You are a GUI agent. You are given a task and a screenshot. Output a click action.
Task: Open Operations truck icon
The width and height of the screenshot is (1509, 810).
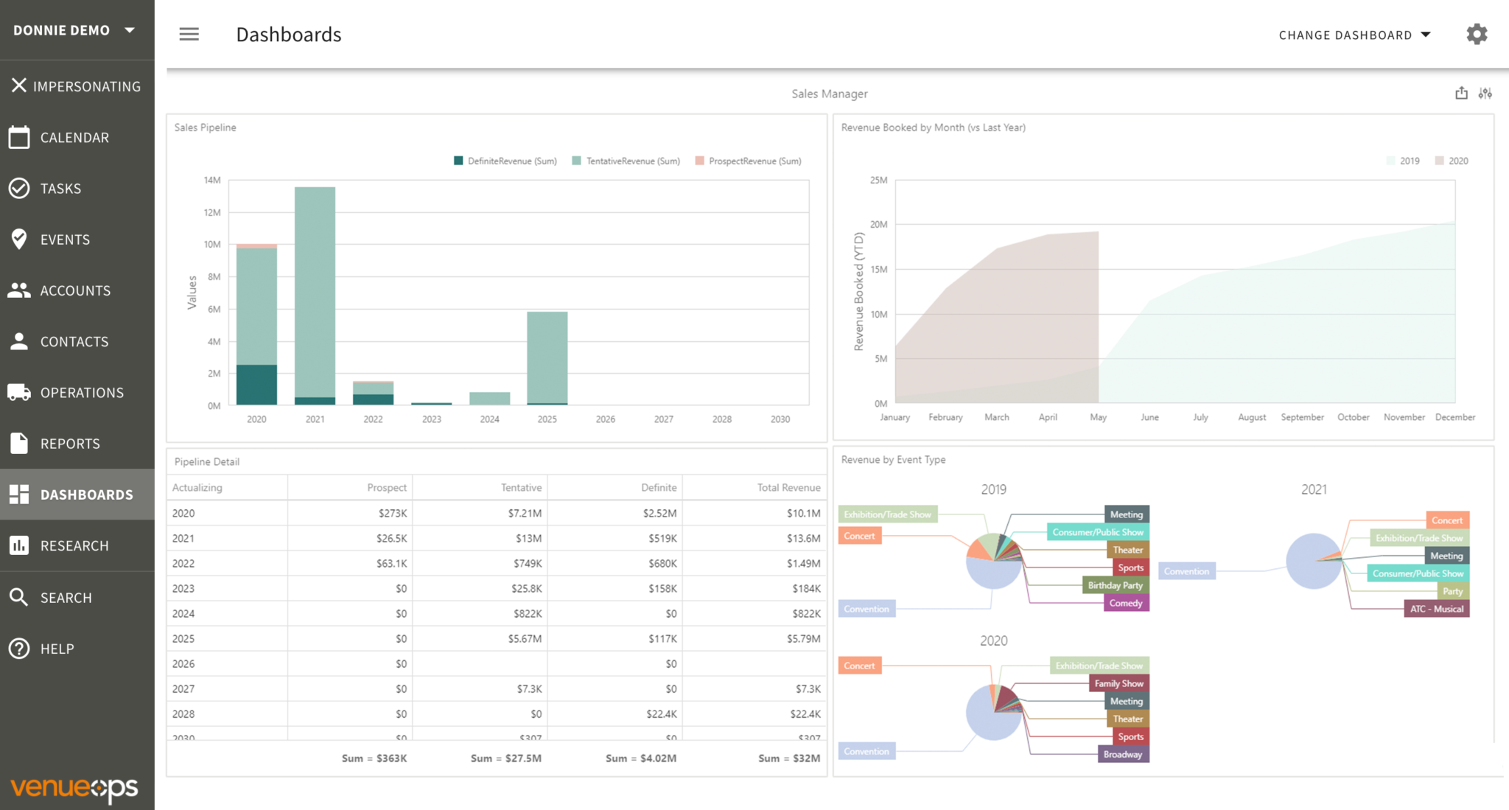(19, 392)
